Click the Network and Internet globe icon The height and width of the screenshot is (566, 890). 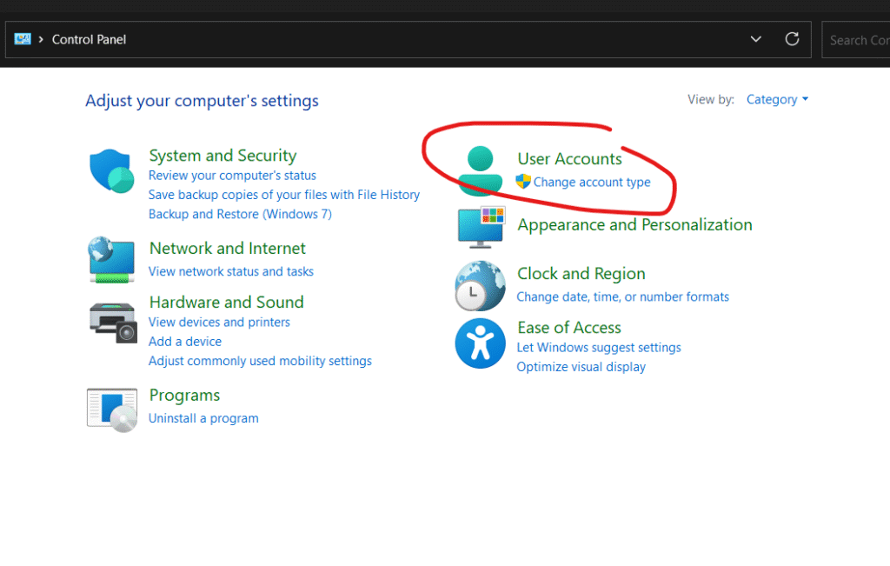[111, 259]
